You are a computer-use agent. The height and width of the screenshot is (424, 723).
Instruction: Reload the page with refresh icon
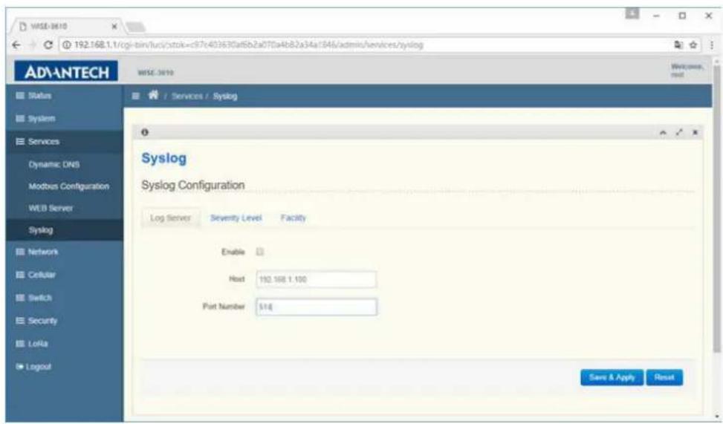(48, 45)
